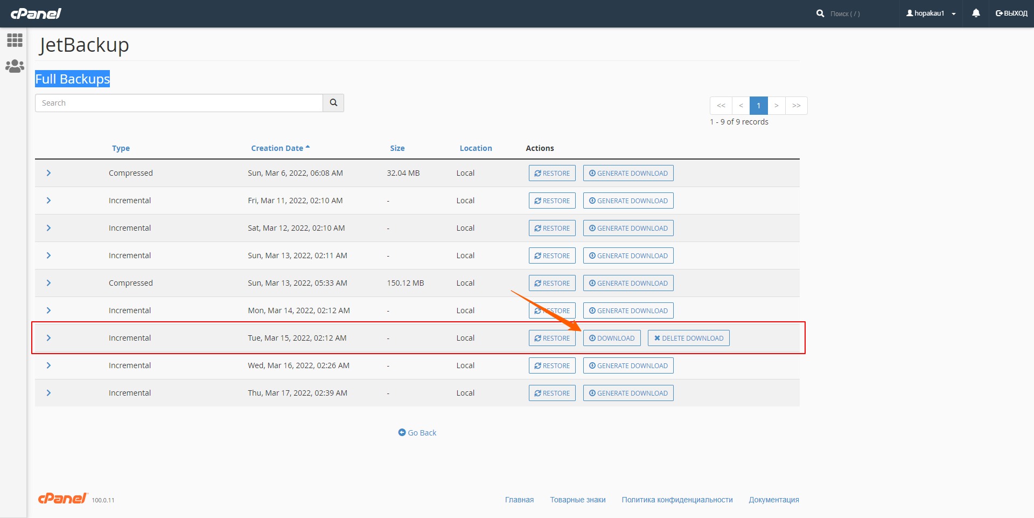Open the hopakau1 user dropdown

(931, 13)
